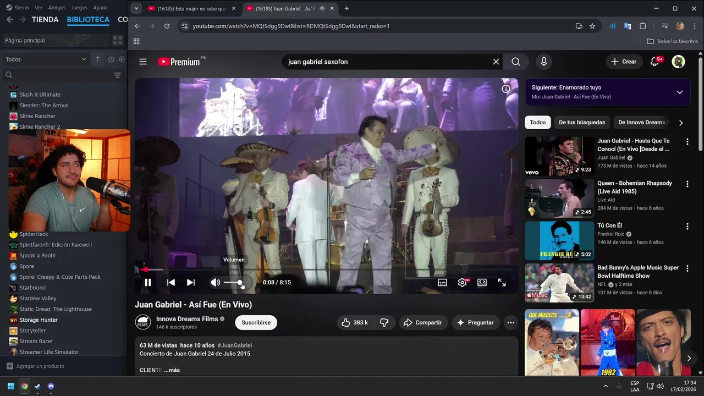Close the Esta mujer no sabe tab
The image size is (704, 396).
click(x=234, y=9)
